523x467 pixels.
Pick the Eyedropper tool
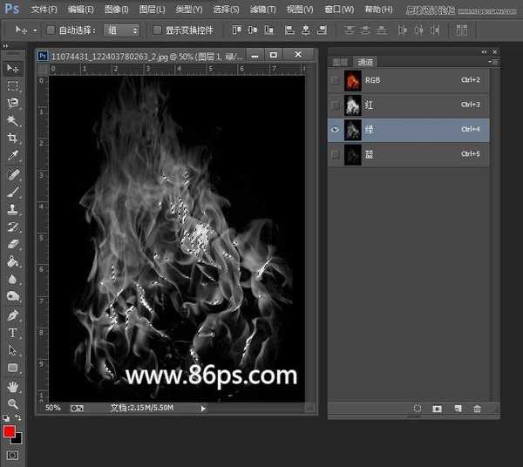13,156
